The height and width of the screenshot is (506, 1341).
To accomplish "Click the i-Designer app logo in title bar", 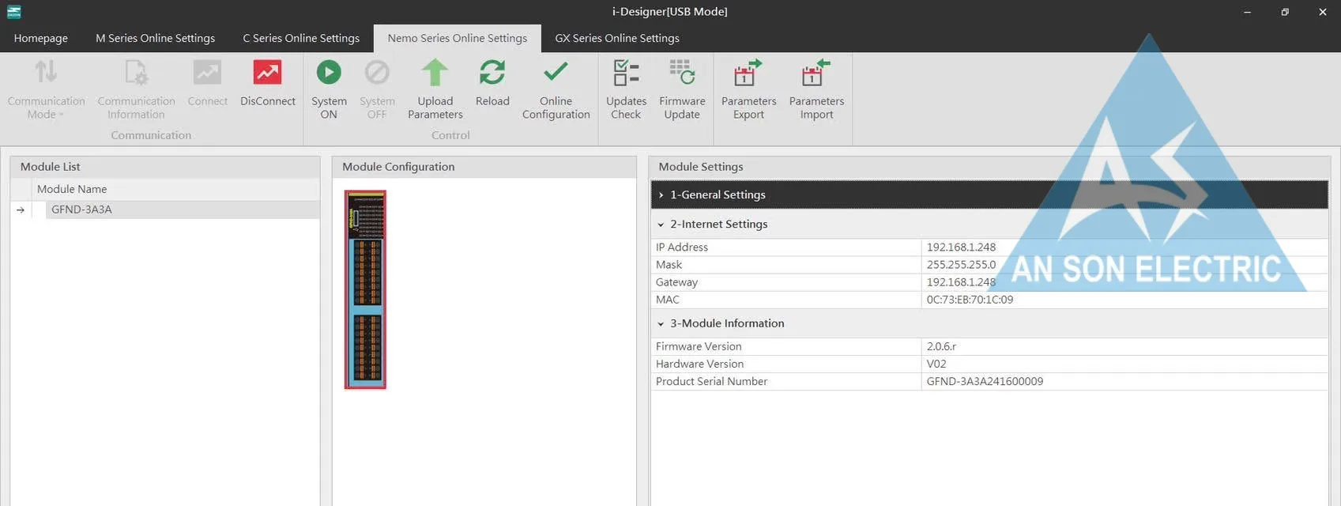I will tap(13, 12).
